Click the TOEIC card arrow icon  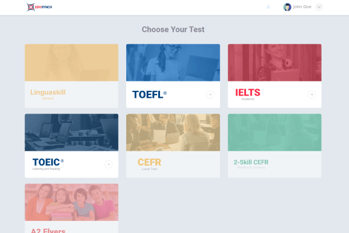(x=108, y=164)
